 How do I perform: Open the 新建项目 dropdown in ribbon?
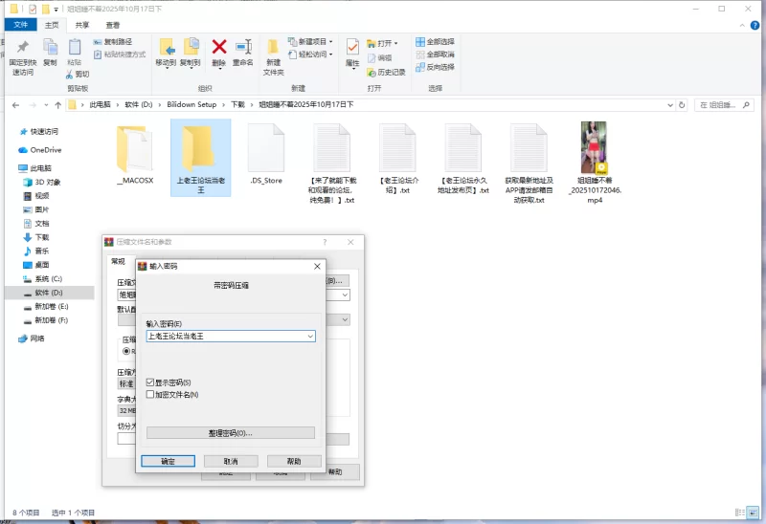click(312, 42)
